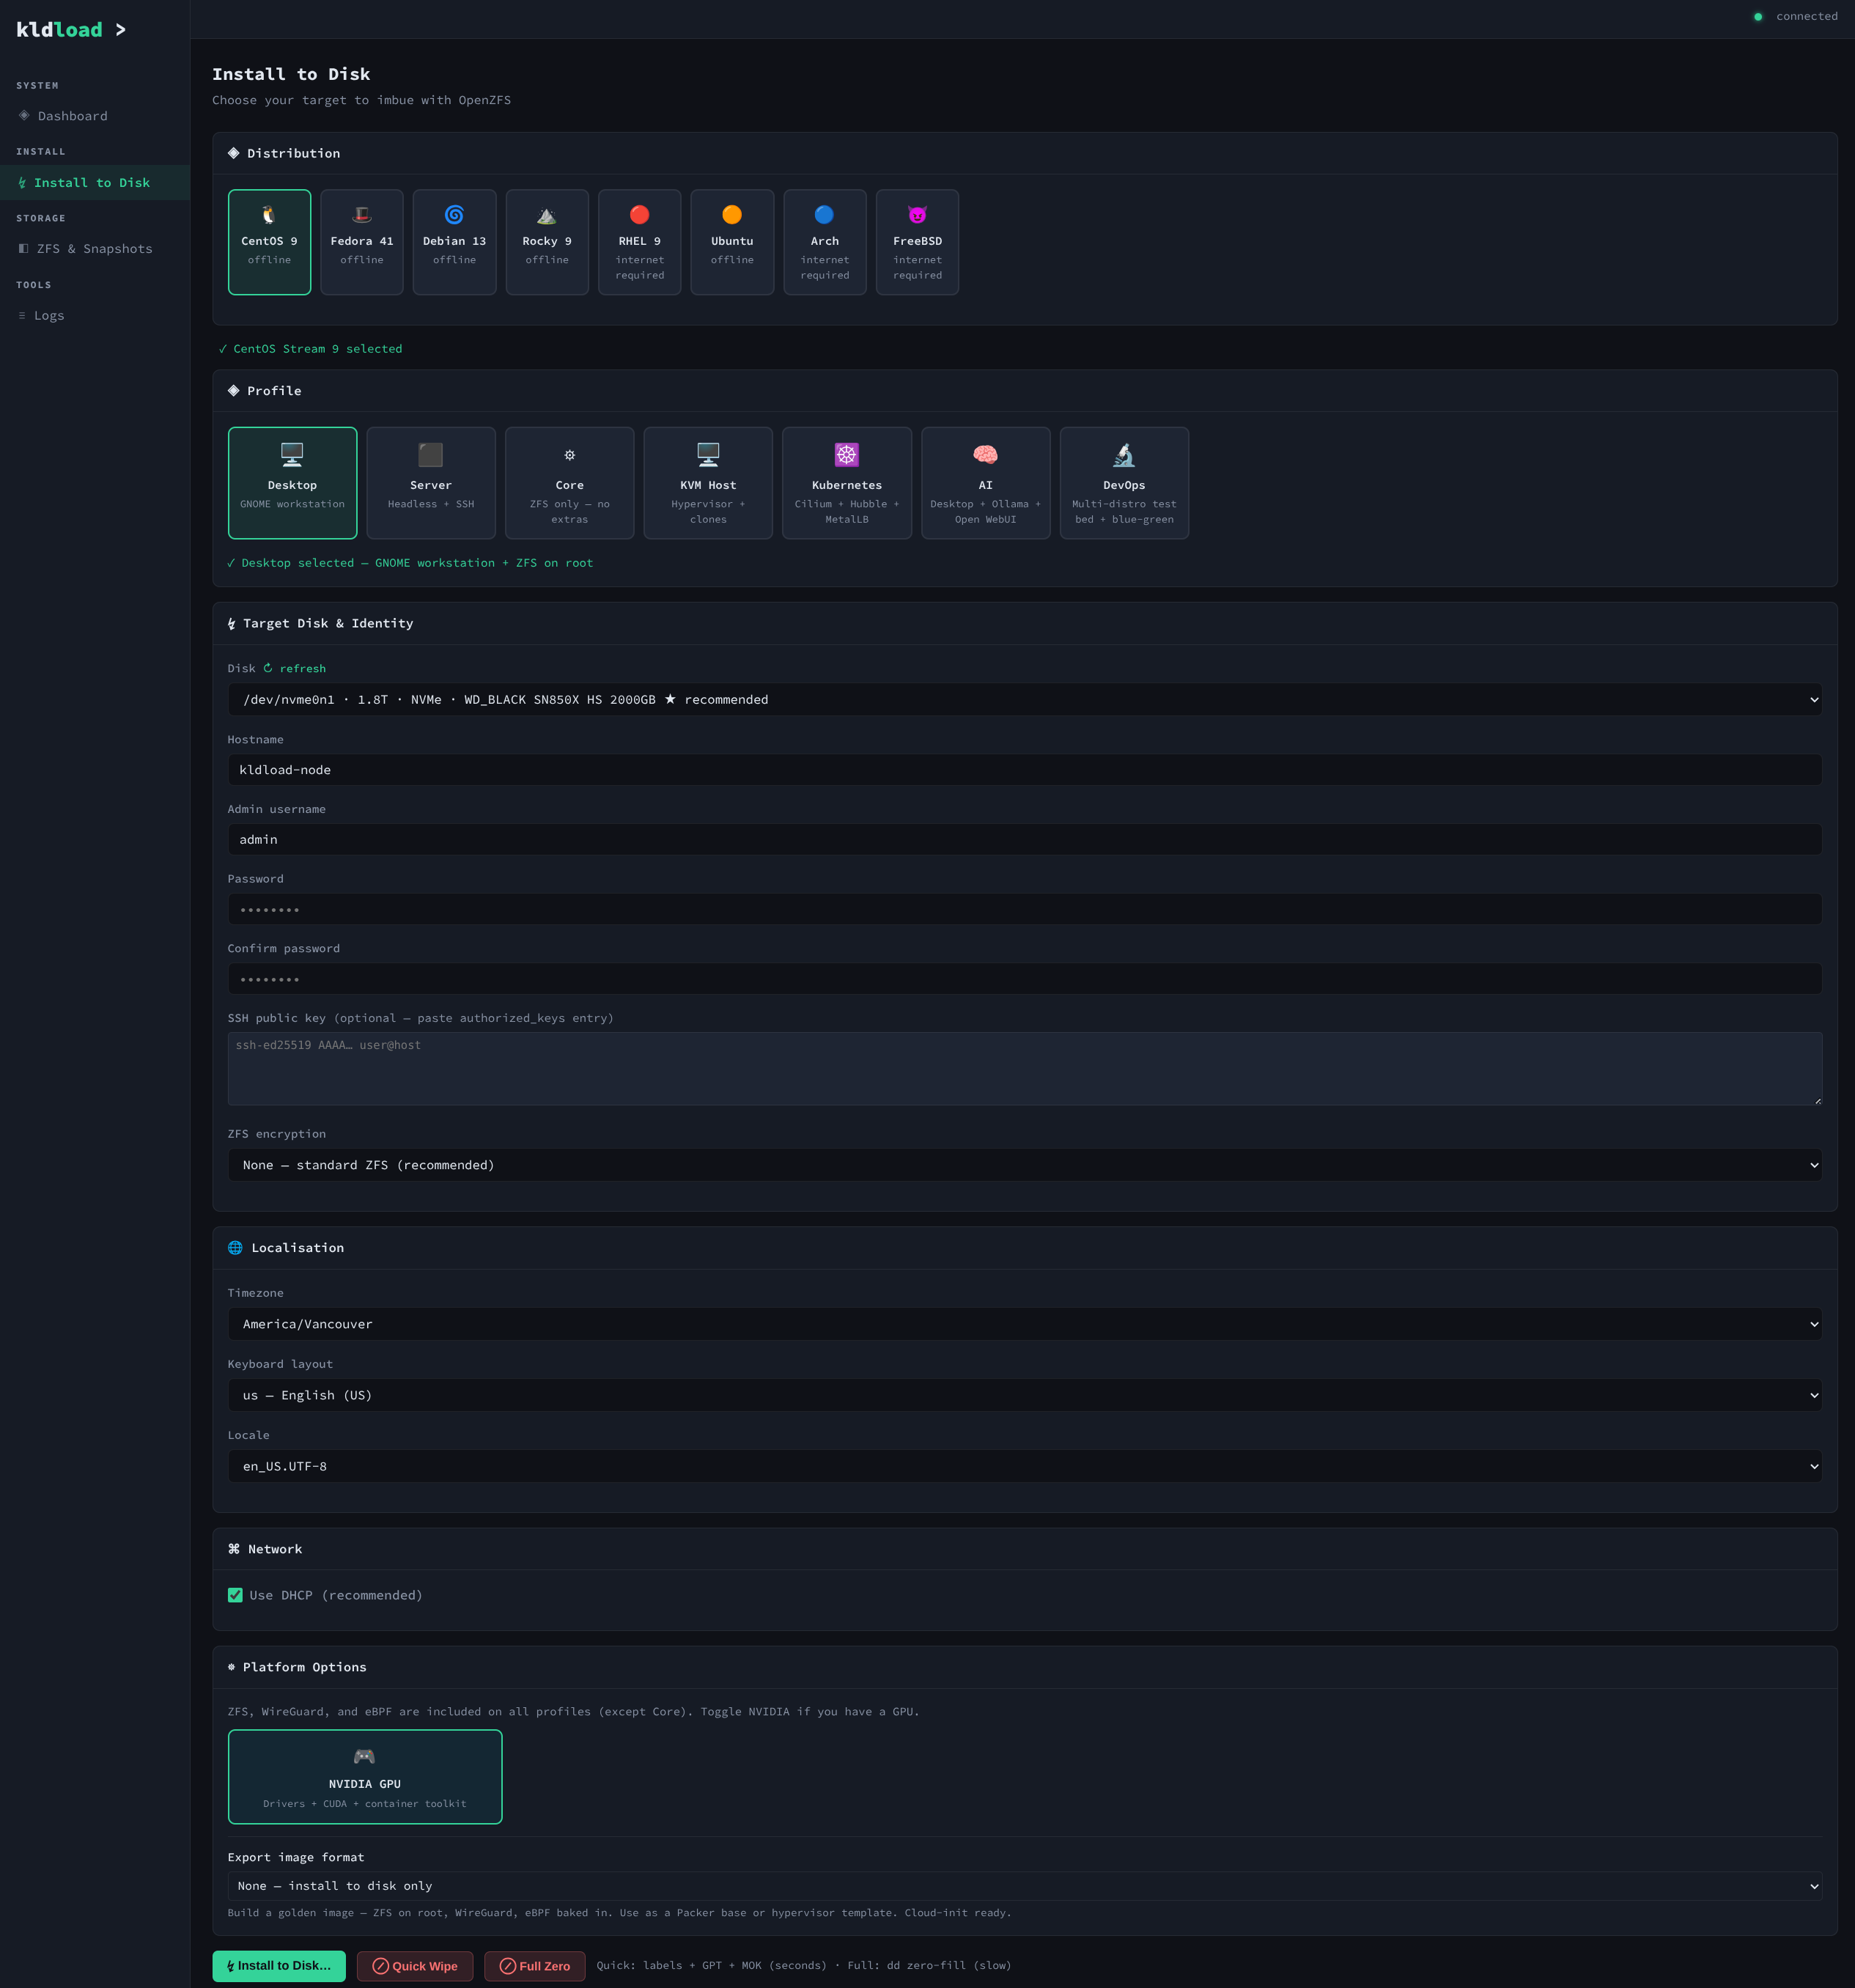Toggle the NVIDIA GPU option card

point(365,1777)
